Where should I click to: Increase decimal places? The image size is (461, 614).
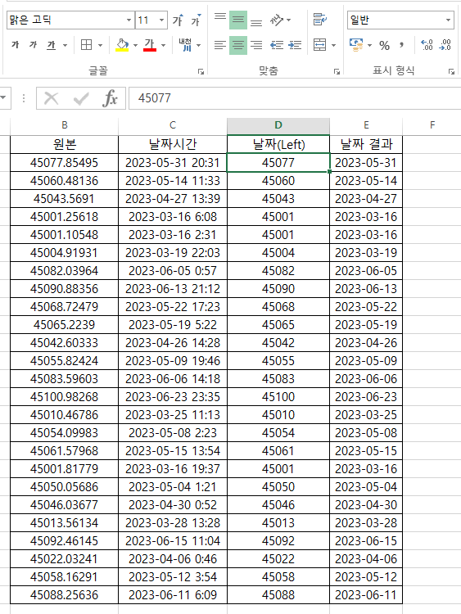pyautogui.click(x=427, y=45)
